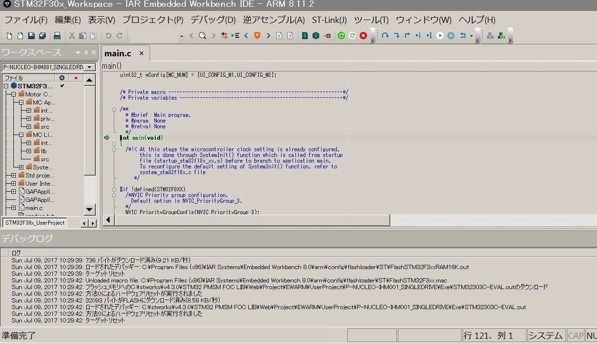This screenshot has height=344, width=597.
Task: Click the Compile blocks icon
Action: point(490,36)
